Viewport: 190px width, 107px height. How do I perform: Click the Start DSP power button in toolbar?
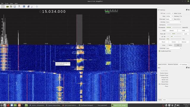pos(3,7)
